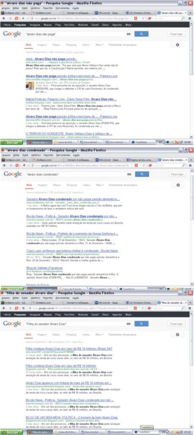This screenshot has height=435, width=194.
Task: Open the on-screen keyboard icon in bottom search box
Action: point(128,324)
